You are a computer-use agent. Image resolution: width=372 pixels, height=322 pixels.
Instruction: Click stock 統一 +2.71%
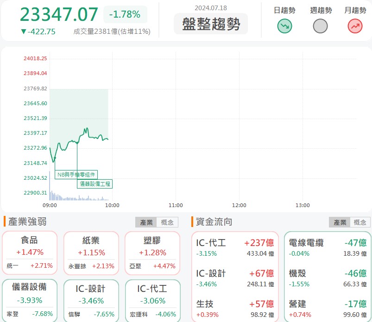30,265
